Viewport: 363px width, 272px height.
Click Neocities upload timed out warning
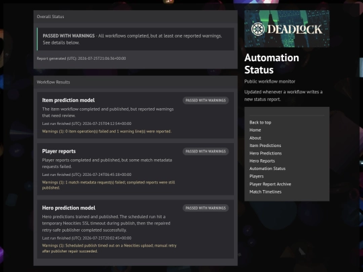pos(110,248)
